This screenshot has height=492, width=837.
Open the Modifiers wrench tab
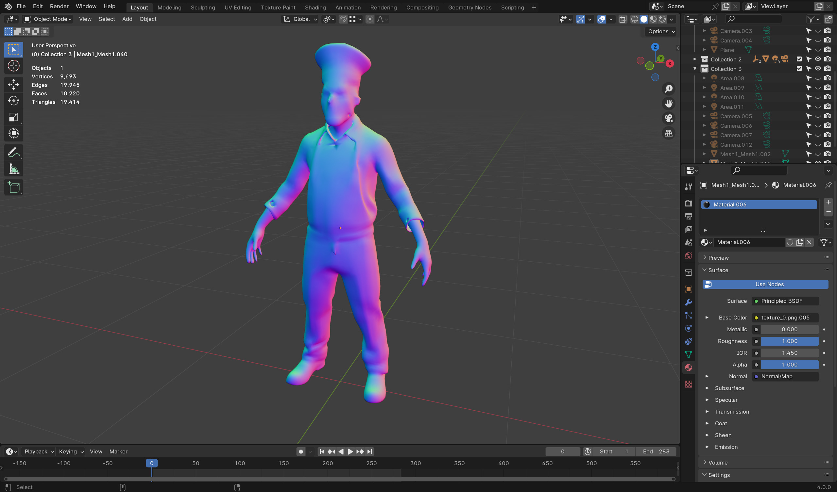coord(689,302)
